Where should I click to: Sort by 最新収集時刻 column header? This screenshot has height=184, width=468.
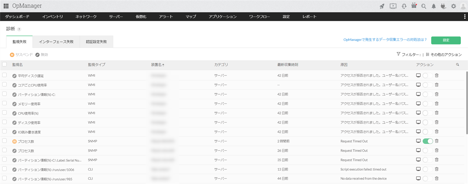coord(287,65)
